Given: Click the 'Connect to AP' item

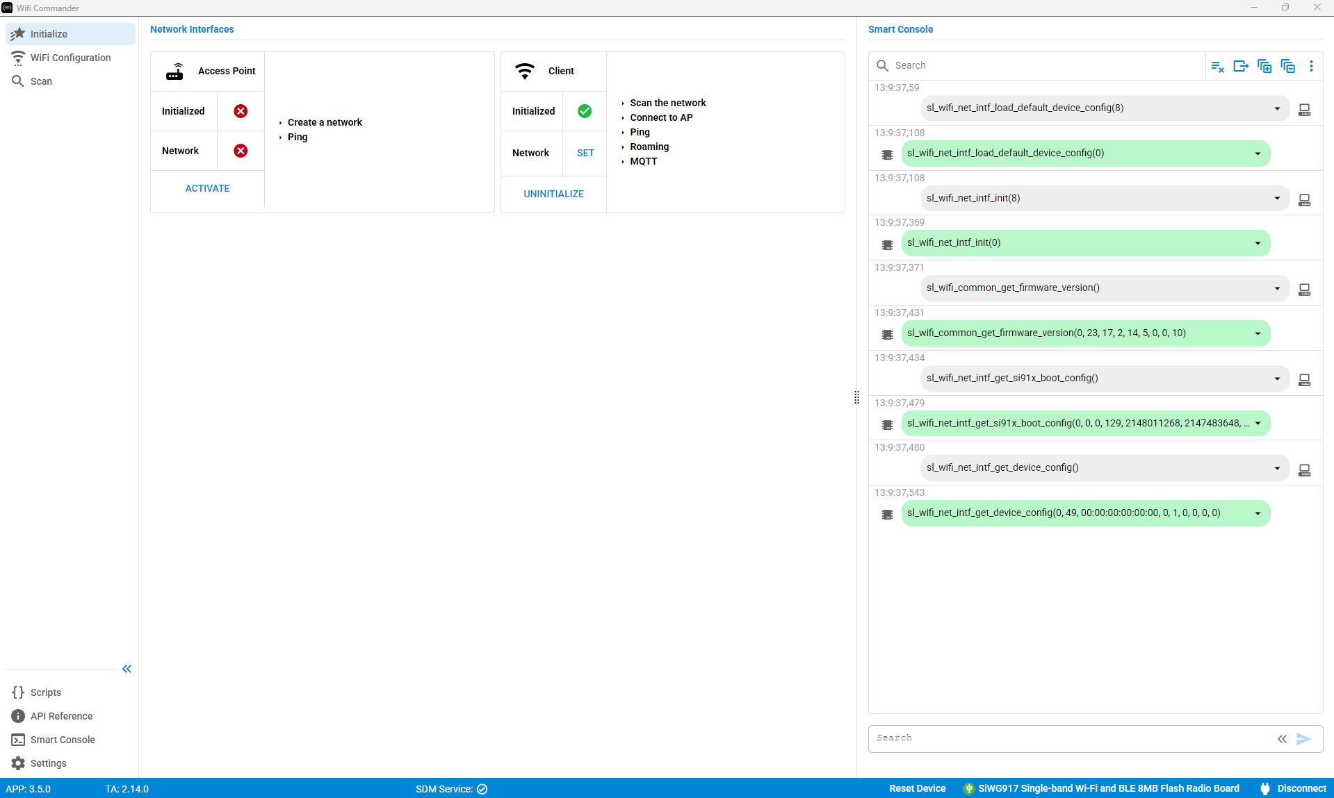Looking at the screenshot, I should [x=661, y=117].
